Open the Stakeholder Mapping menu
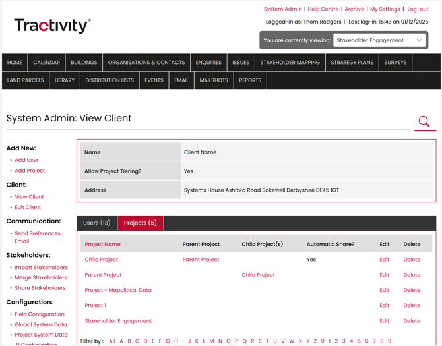This screenshot has height=346, width=442. (290, 63)
